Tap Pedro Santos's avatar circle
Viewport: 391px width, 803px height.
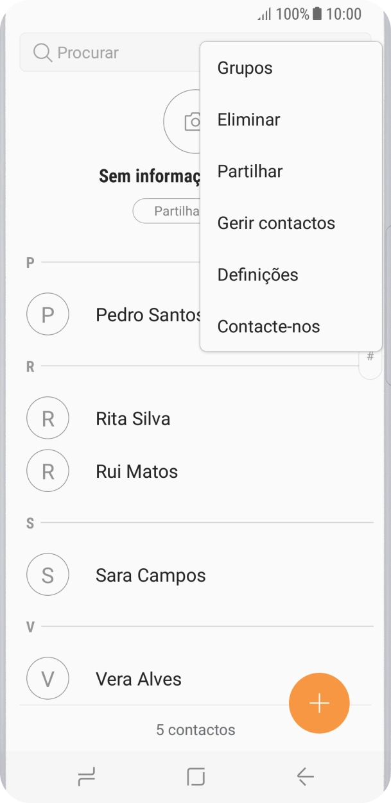pyautogui.click(x=48, y=314)
